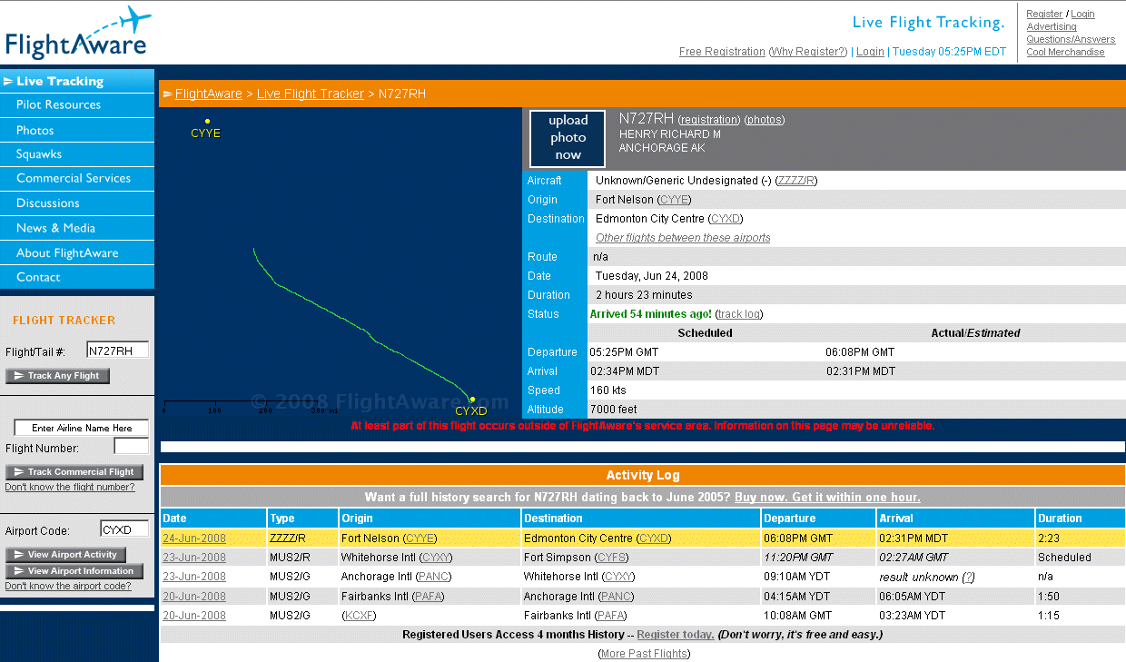Click the 2 hours 23 minutes duration value

tap(644, 295)
